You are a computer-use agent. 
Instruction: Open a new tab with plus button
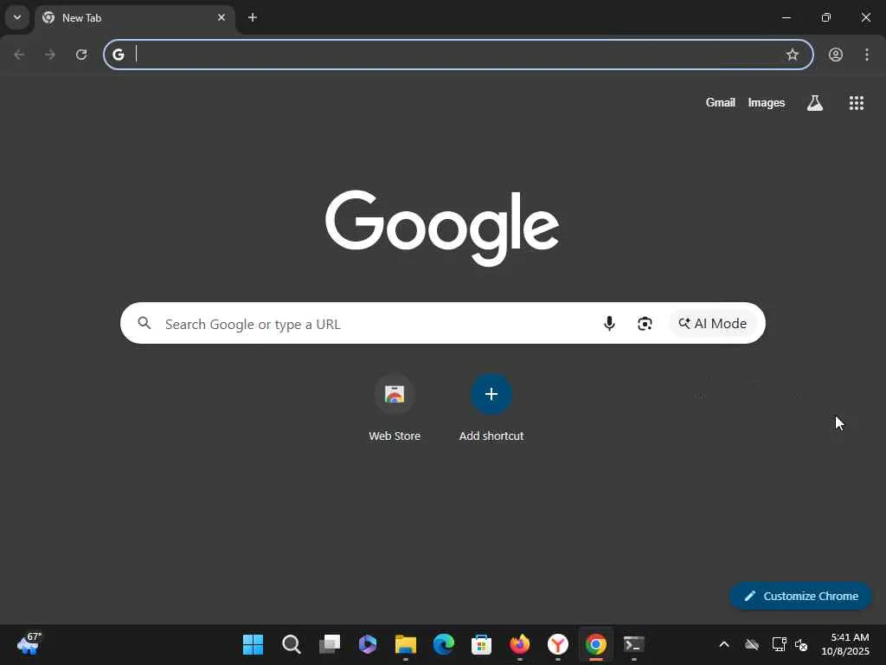point(253,17)
